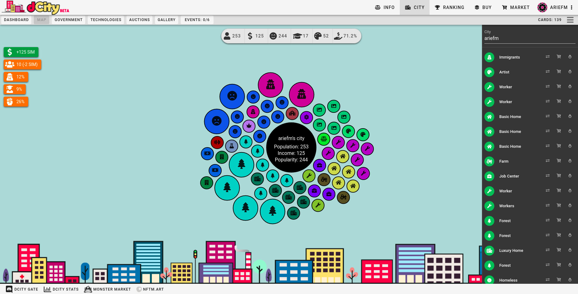Open the GALLERY tab
The width and height of the screenshot is (578, 294).
point(166,20)
